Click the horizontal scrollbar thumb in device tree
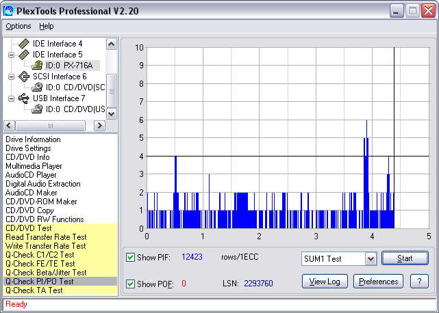This screenshot has height=313, width=439. point(50,126)
